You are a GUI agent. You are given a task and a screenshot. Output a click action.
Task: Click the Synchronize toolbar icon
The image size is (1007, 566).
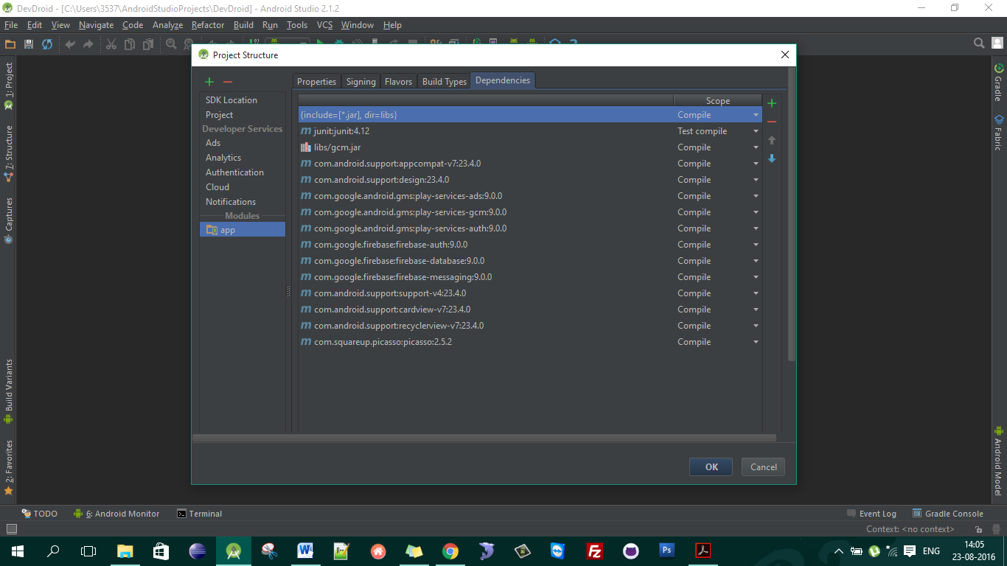coord(47,44)
